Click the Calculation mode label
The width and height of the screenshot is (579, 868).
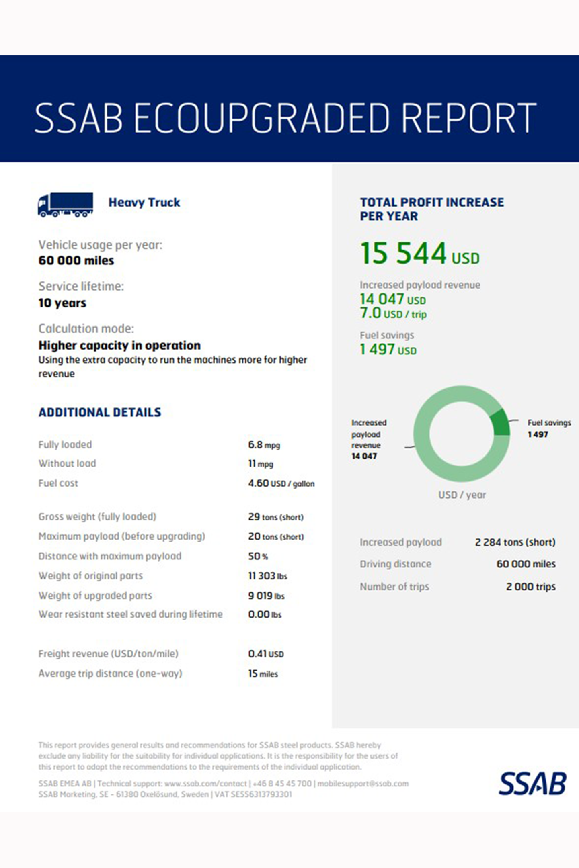[86, 329]
